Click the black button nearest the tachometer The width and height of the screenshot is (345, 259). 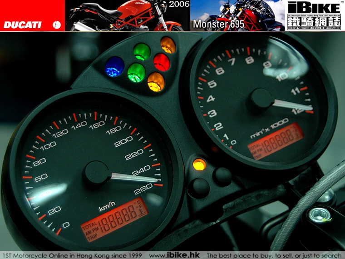[x=222, y=177]
